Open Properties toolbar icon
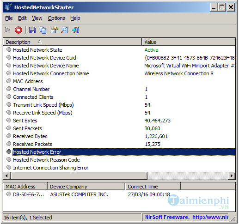239x224 pixels. (x=54, y=30)
